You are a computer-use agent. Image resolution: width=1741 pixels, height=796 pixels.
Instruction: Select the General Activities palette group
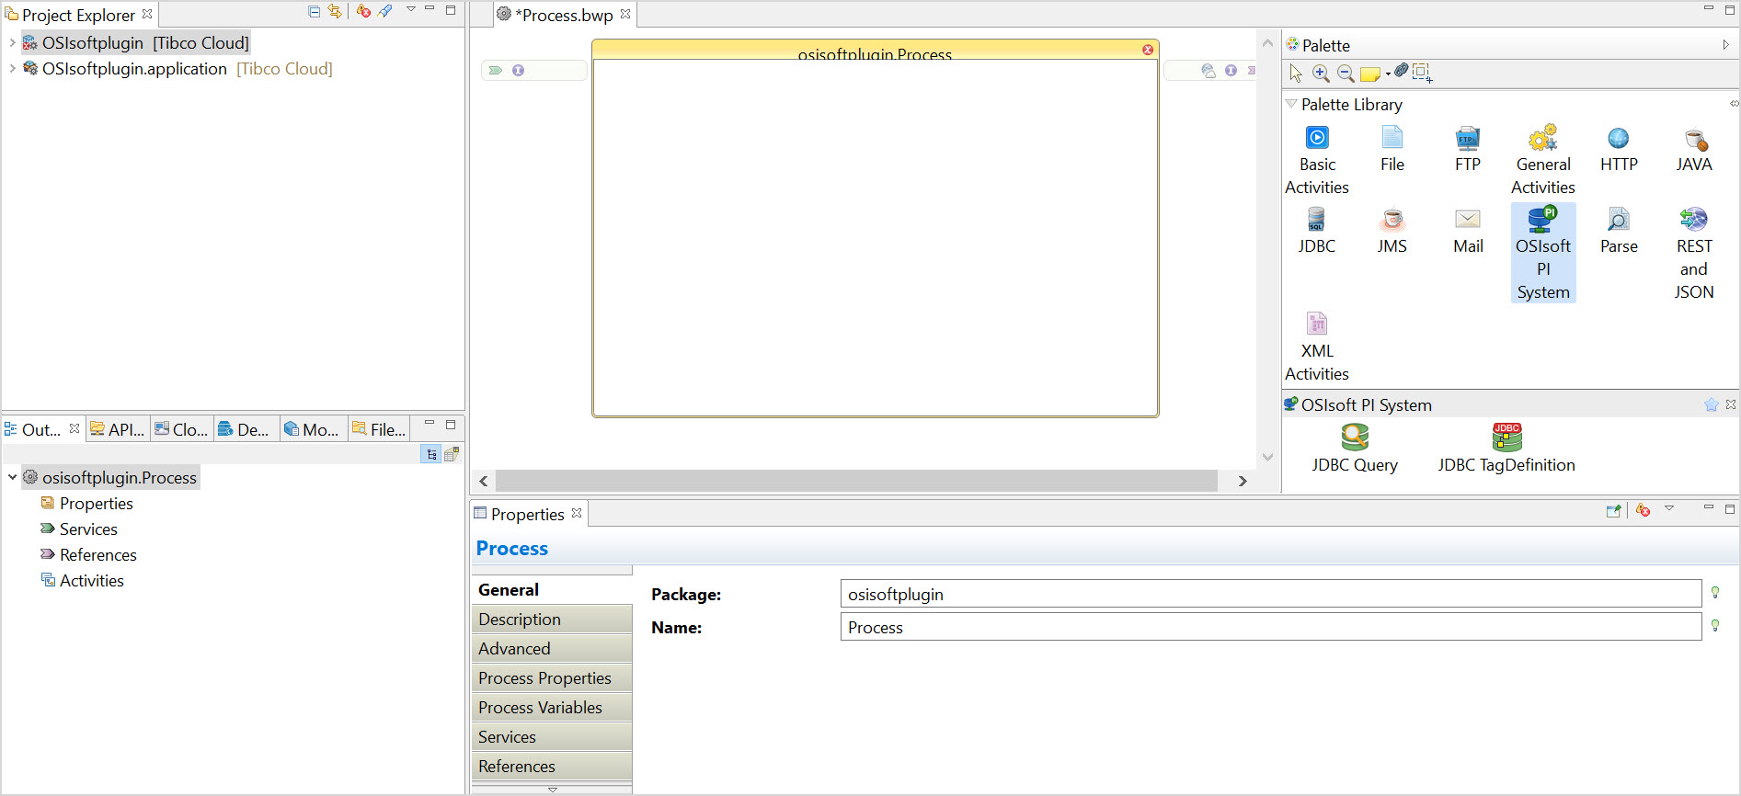(1543, 161)
